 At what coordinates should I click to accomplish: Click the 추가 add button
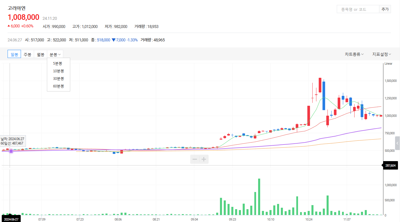(x=385, y=9)
